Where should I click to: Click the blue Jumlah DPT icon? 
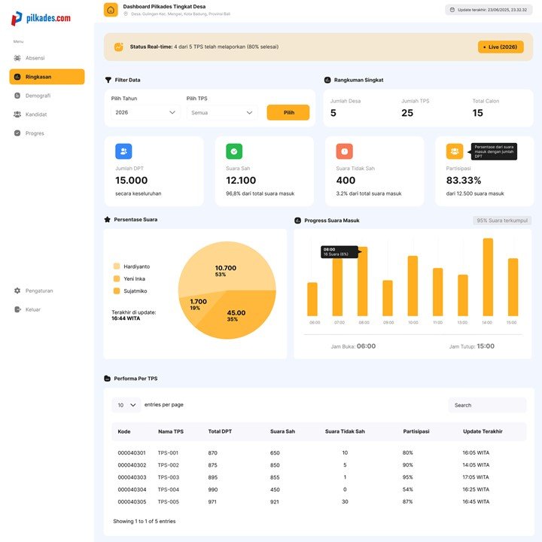(x=123, y=151)
